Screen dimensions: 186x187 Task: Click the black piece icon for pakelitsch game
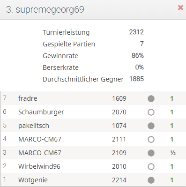tap(151, 126)
